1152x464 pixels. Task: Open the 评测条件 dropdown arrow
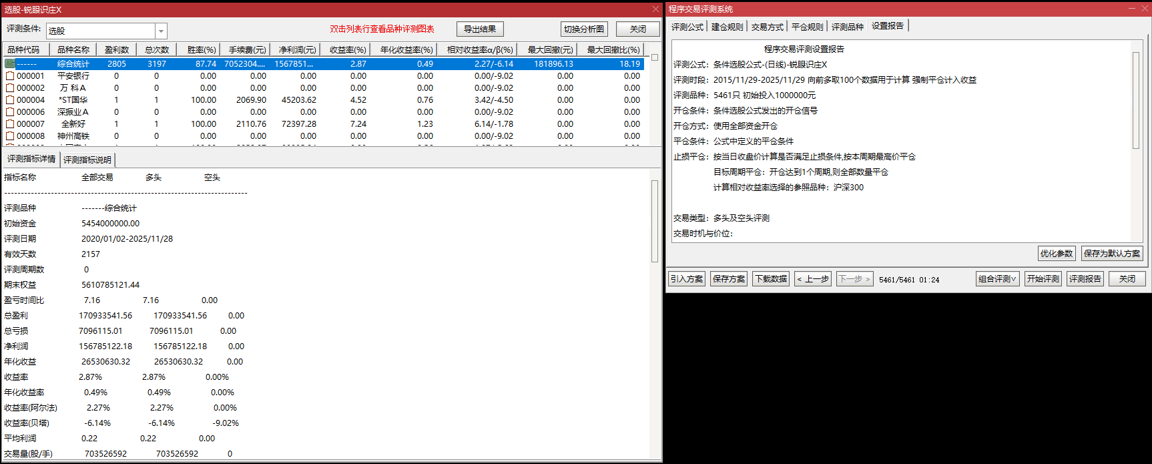coord(161,31)
